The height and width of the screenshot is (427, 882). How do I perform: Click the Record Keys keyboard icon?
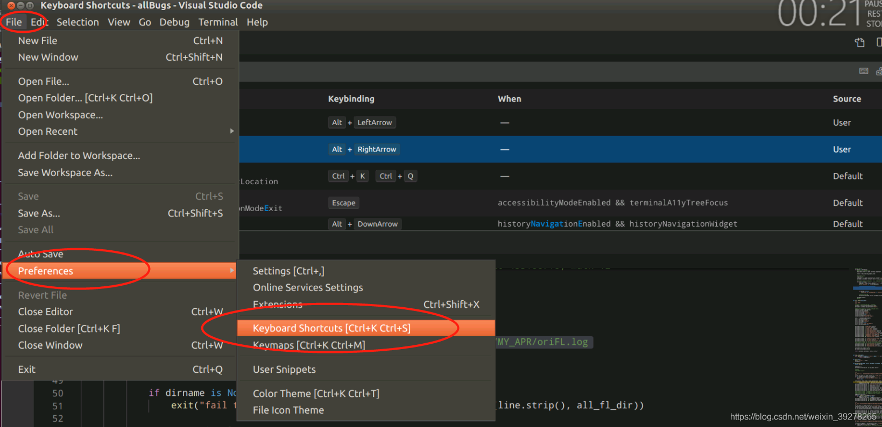(x=864, y=71)
